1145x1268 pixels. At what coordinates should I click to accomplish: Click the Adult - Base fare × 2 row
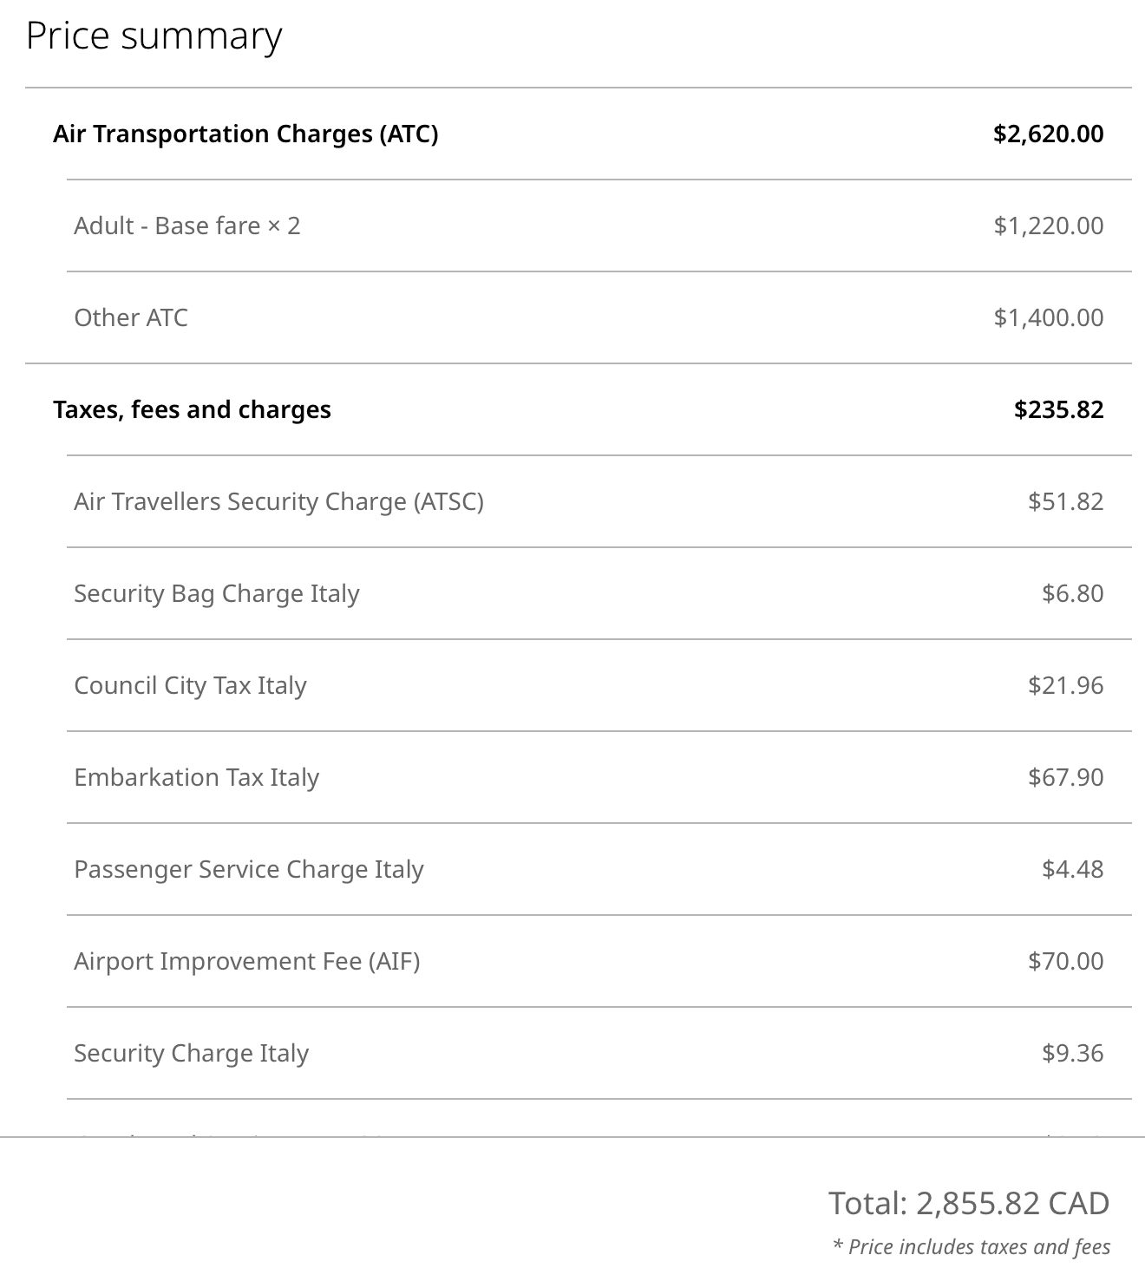click(186, 225)
